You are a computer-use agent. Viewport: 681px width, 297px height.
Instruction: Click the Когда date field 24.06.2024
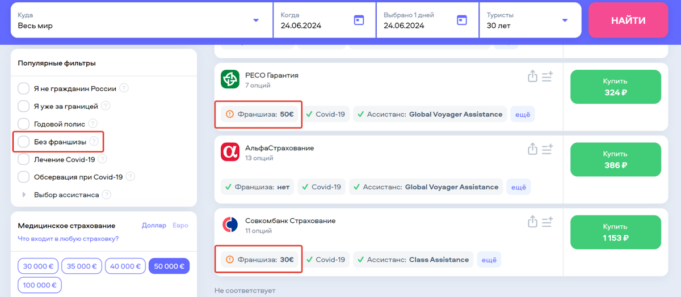coord(325,20)
